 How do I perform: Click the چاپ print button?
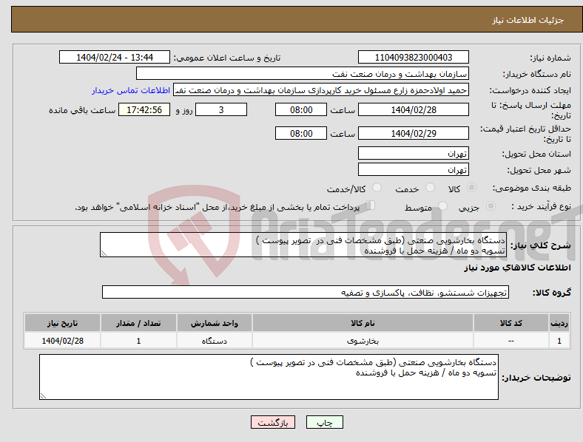point(325,422)
